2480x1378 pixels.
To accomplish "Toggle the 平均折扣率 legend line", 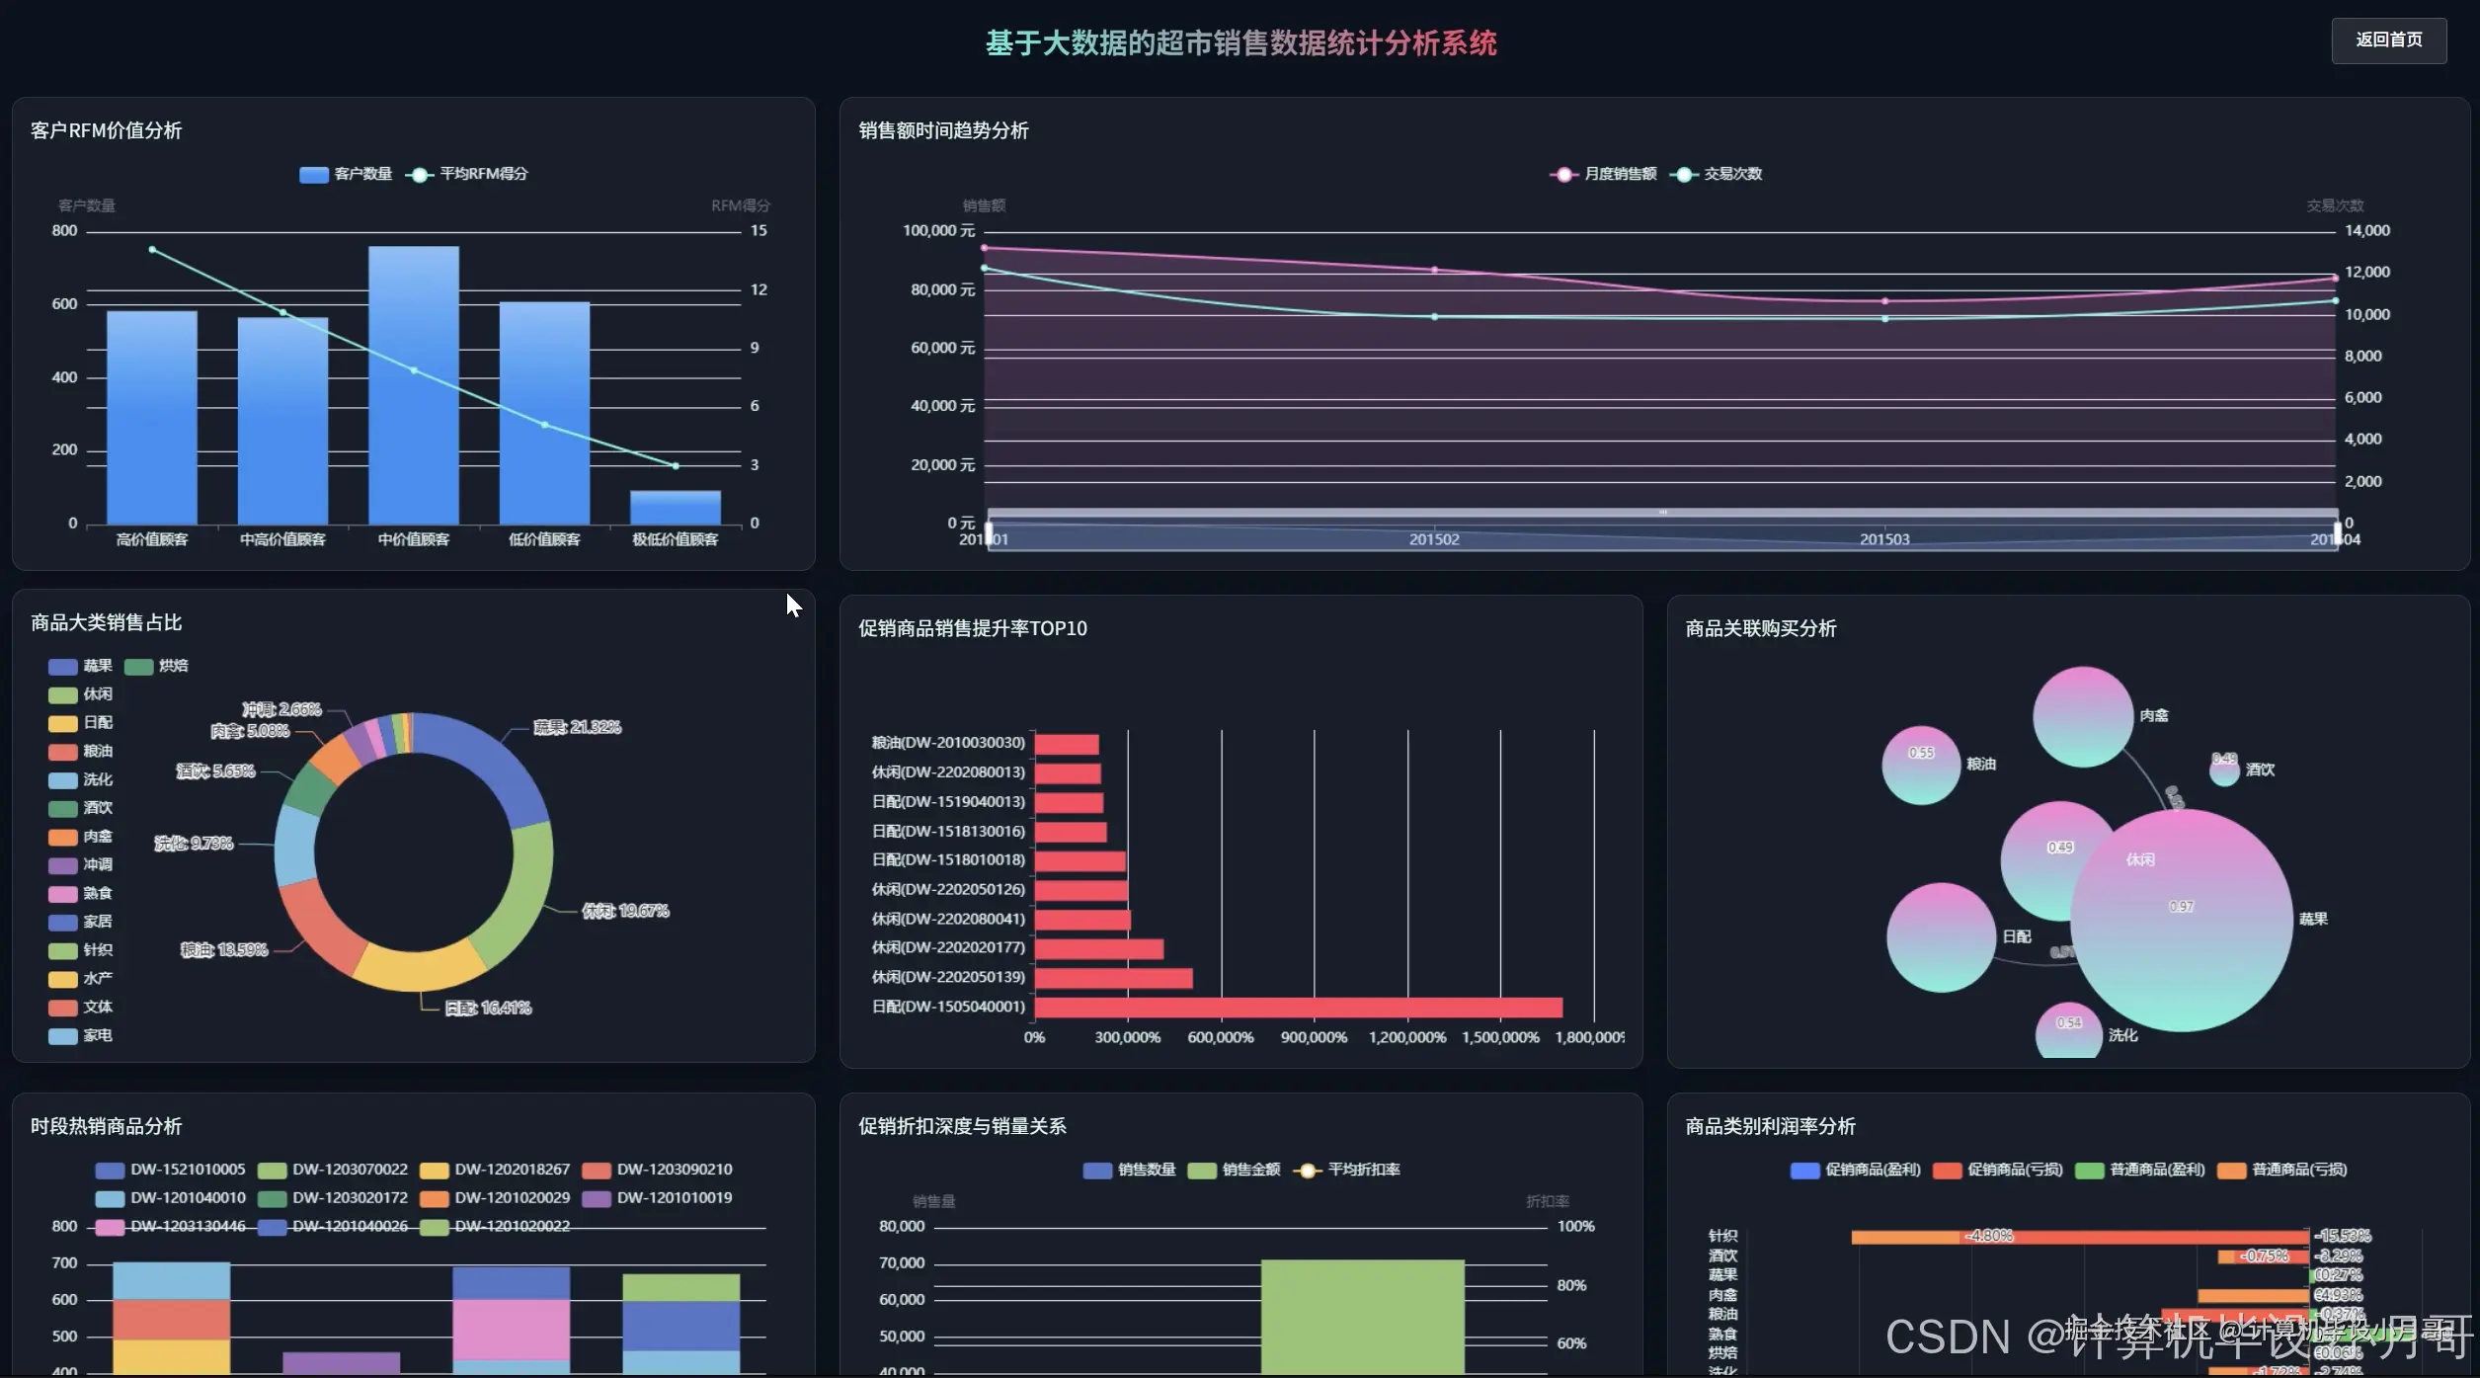I will [x=1307, y=1171].
